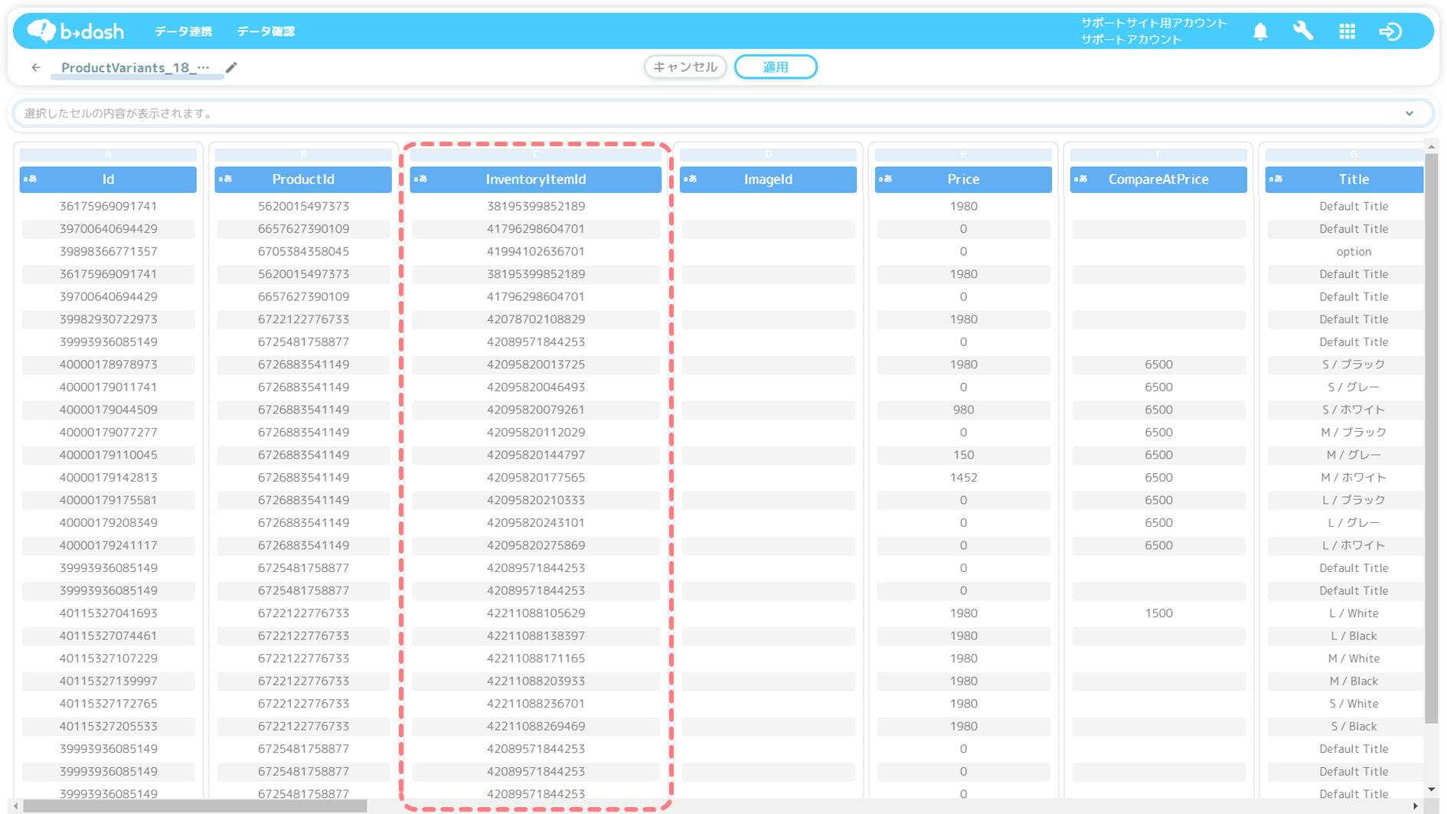Screen dimensions: 1447x814
Task: Click type icon on ProductId column
Action: coord(225,179)
